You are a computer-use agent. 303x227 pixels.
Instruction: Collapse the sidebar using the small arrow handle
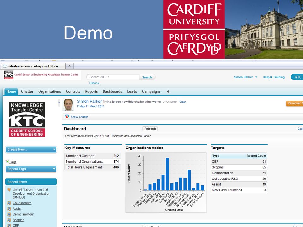coord(59,103)
